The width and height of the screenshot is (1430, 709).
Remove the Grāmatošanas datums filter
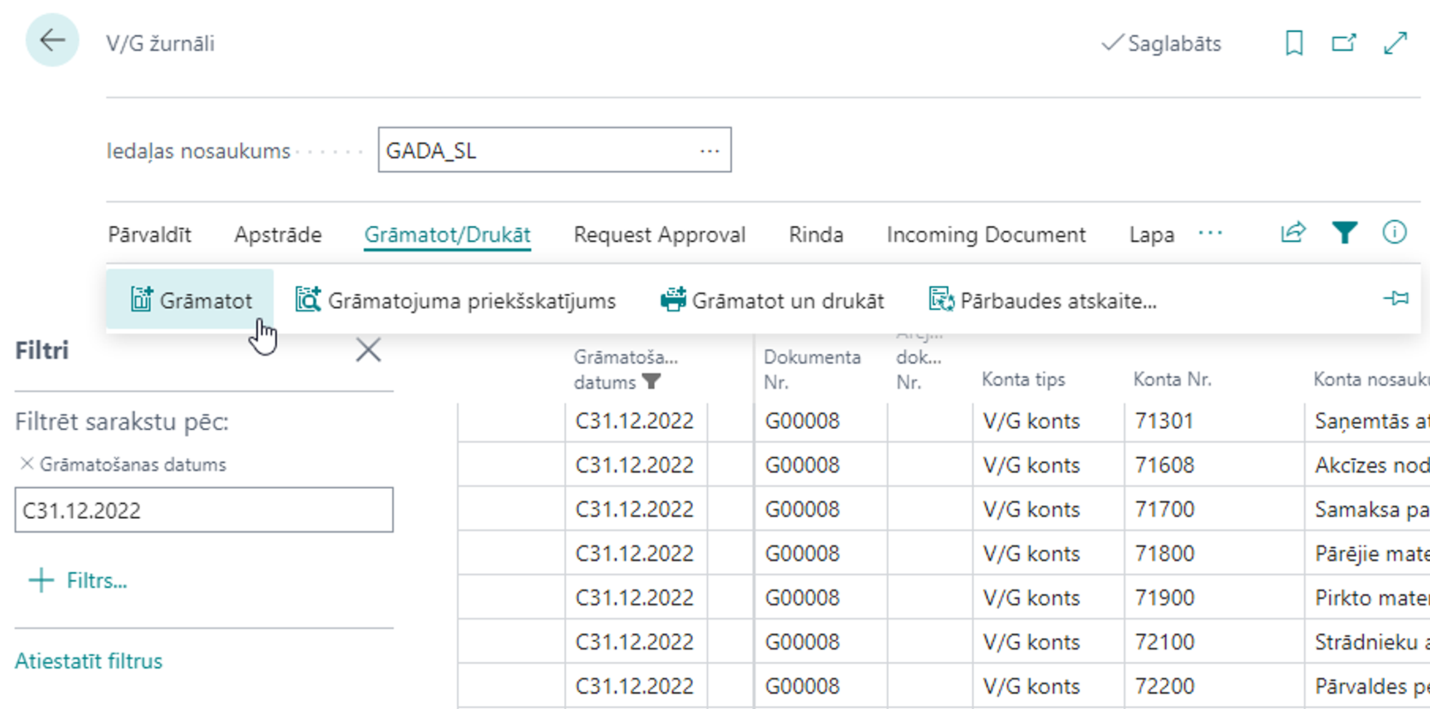point(26,464)
